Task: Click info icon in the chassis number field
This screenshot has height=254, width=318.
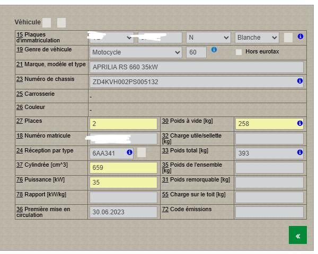Action: tap(299, 81)
